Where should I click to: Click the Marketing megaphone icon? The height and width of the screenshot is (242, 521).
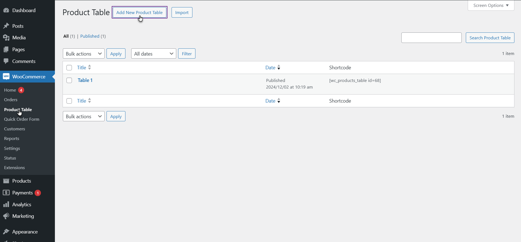[6, 216]
